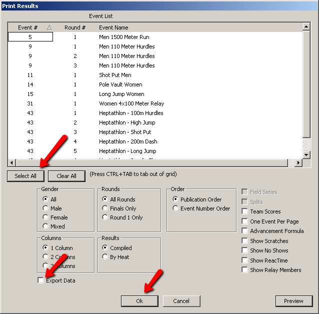
Task: Select the Men 1500 Meter Run row
Action: click(x=124, y=37)
